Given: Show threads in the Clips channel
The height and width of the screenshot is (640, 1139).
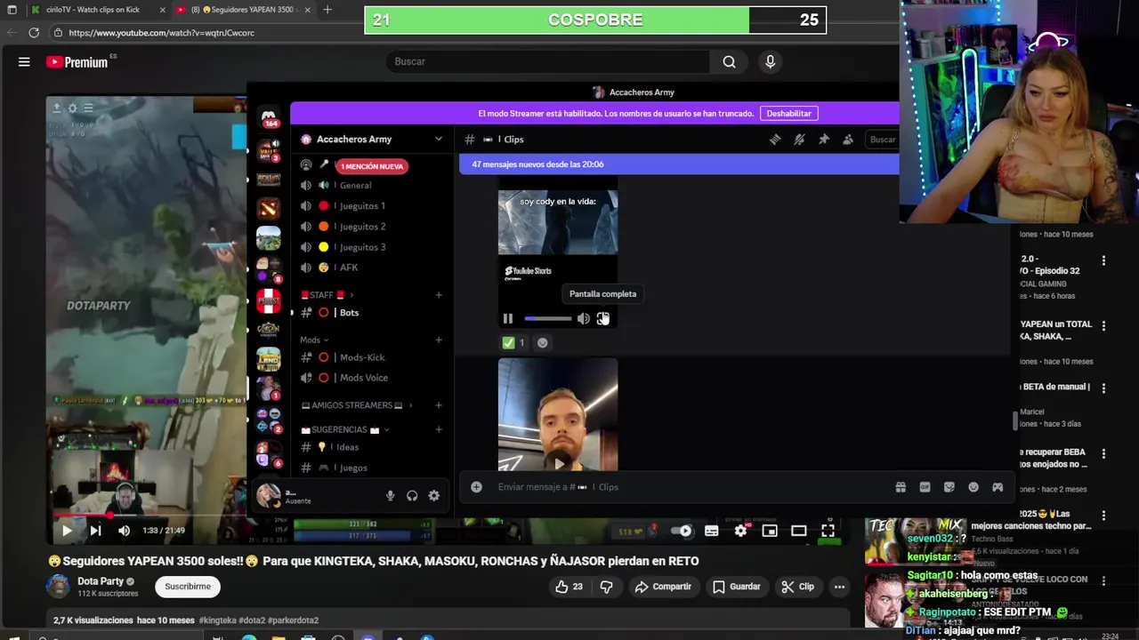Looking at the screenshot, I should pyautogui.click(x=775, y=140).
